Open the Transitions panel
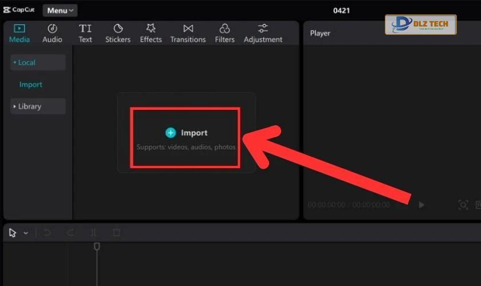The width and height of the screenshot is (481, 286). [188, 33]
